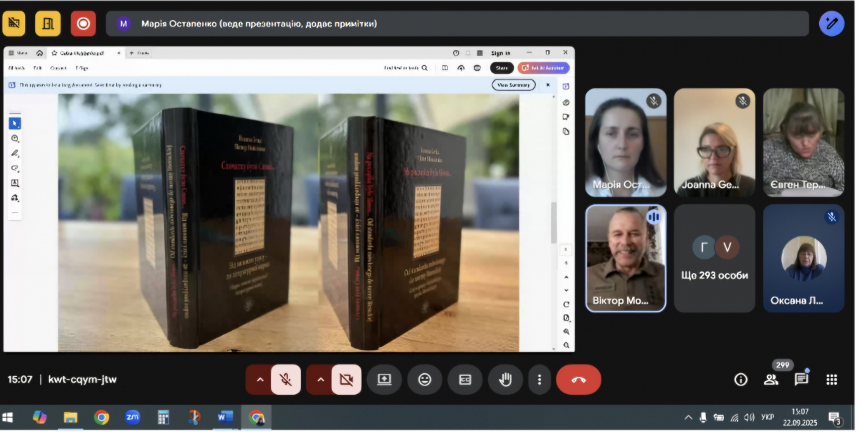Open Google Chrome from the taskbar
This screenshot has width=860, height=432.
click(102, 417)
